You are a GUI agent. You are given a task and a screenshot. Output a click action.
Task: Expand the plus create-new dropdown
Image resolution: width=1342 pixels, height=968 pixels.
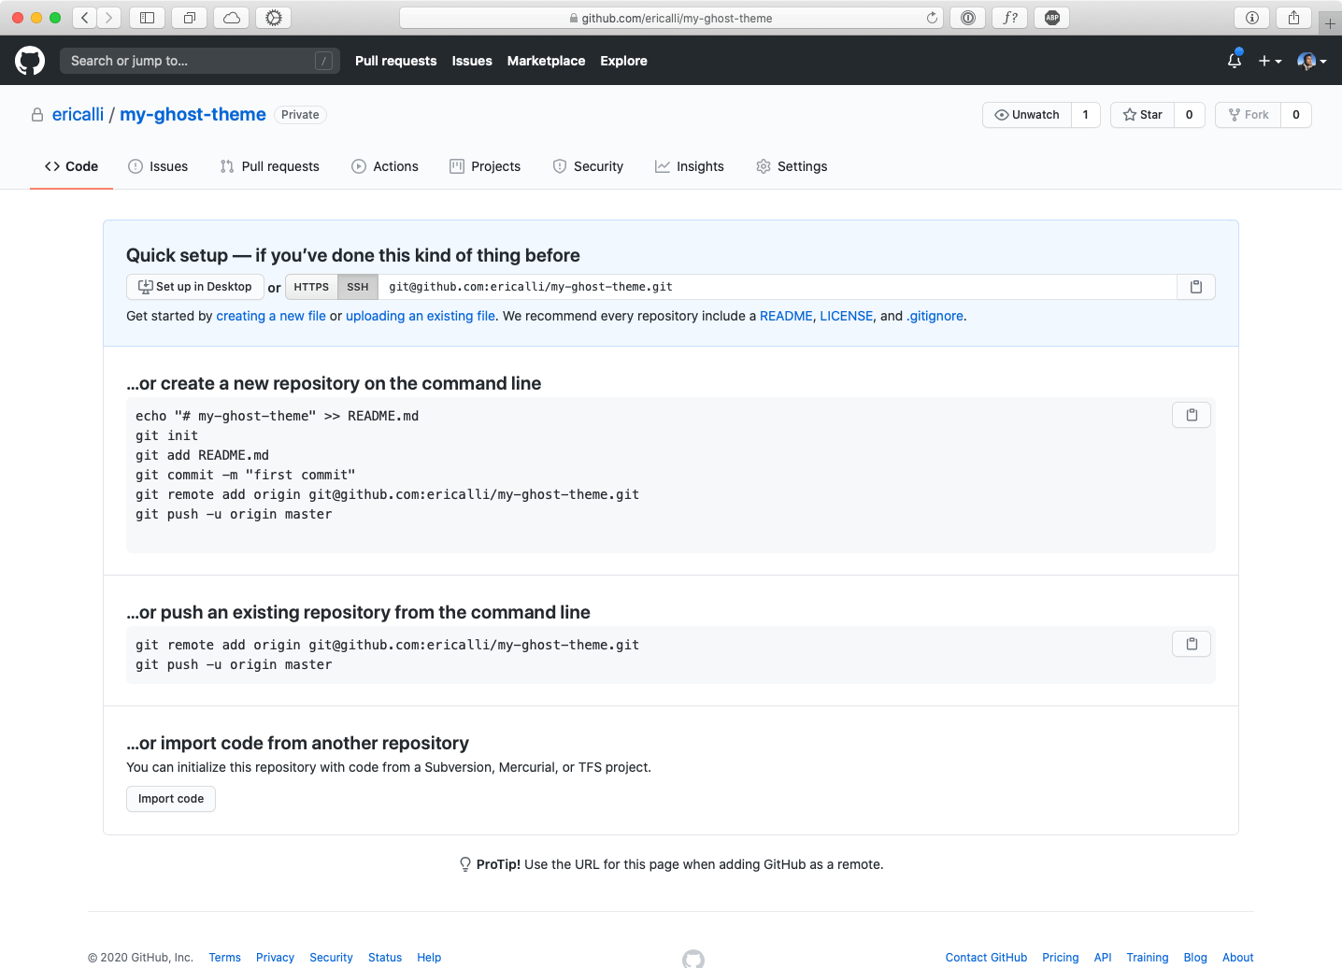pyautogui.click(x=1269, y=61)
